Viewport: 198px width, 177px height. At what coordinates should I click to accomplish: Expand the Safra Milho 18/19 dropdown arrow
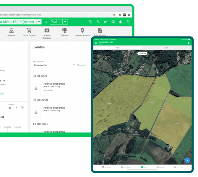click(39, 22)
